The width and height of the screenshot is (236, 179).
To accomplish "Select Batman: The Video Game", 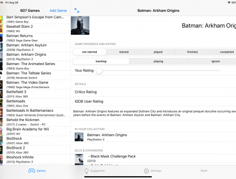I will [35, 85].
